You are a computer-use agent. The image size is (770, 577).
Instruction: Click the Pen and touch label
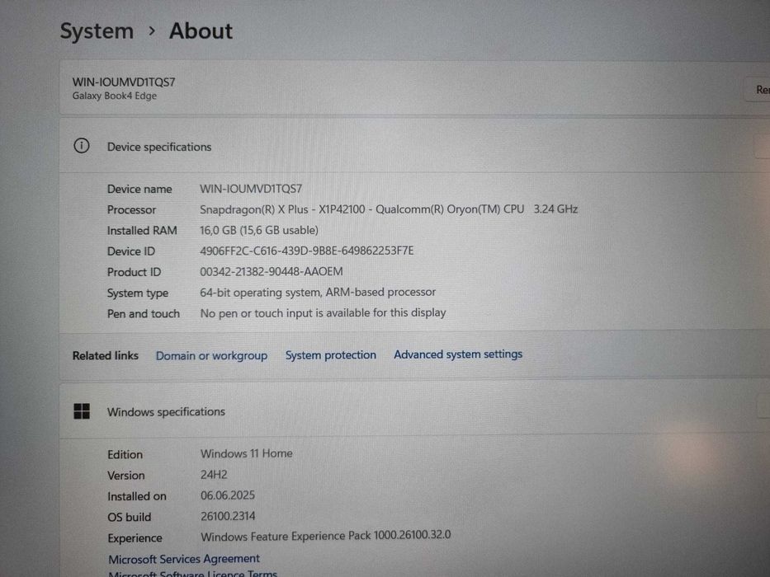[144, 313]
